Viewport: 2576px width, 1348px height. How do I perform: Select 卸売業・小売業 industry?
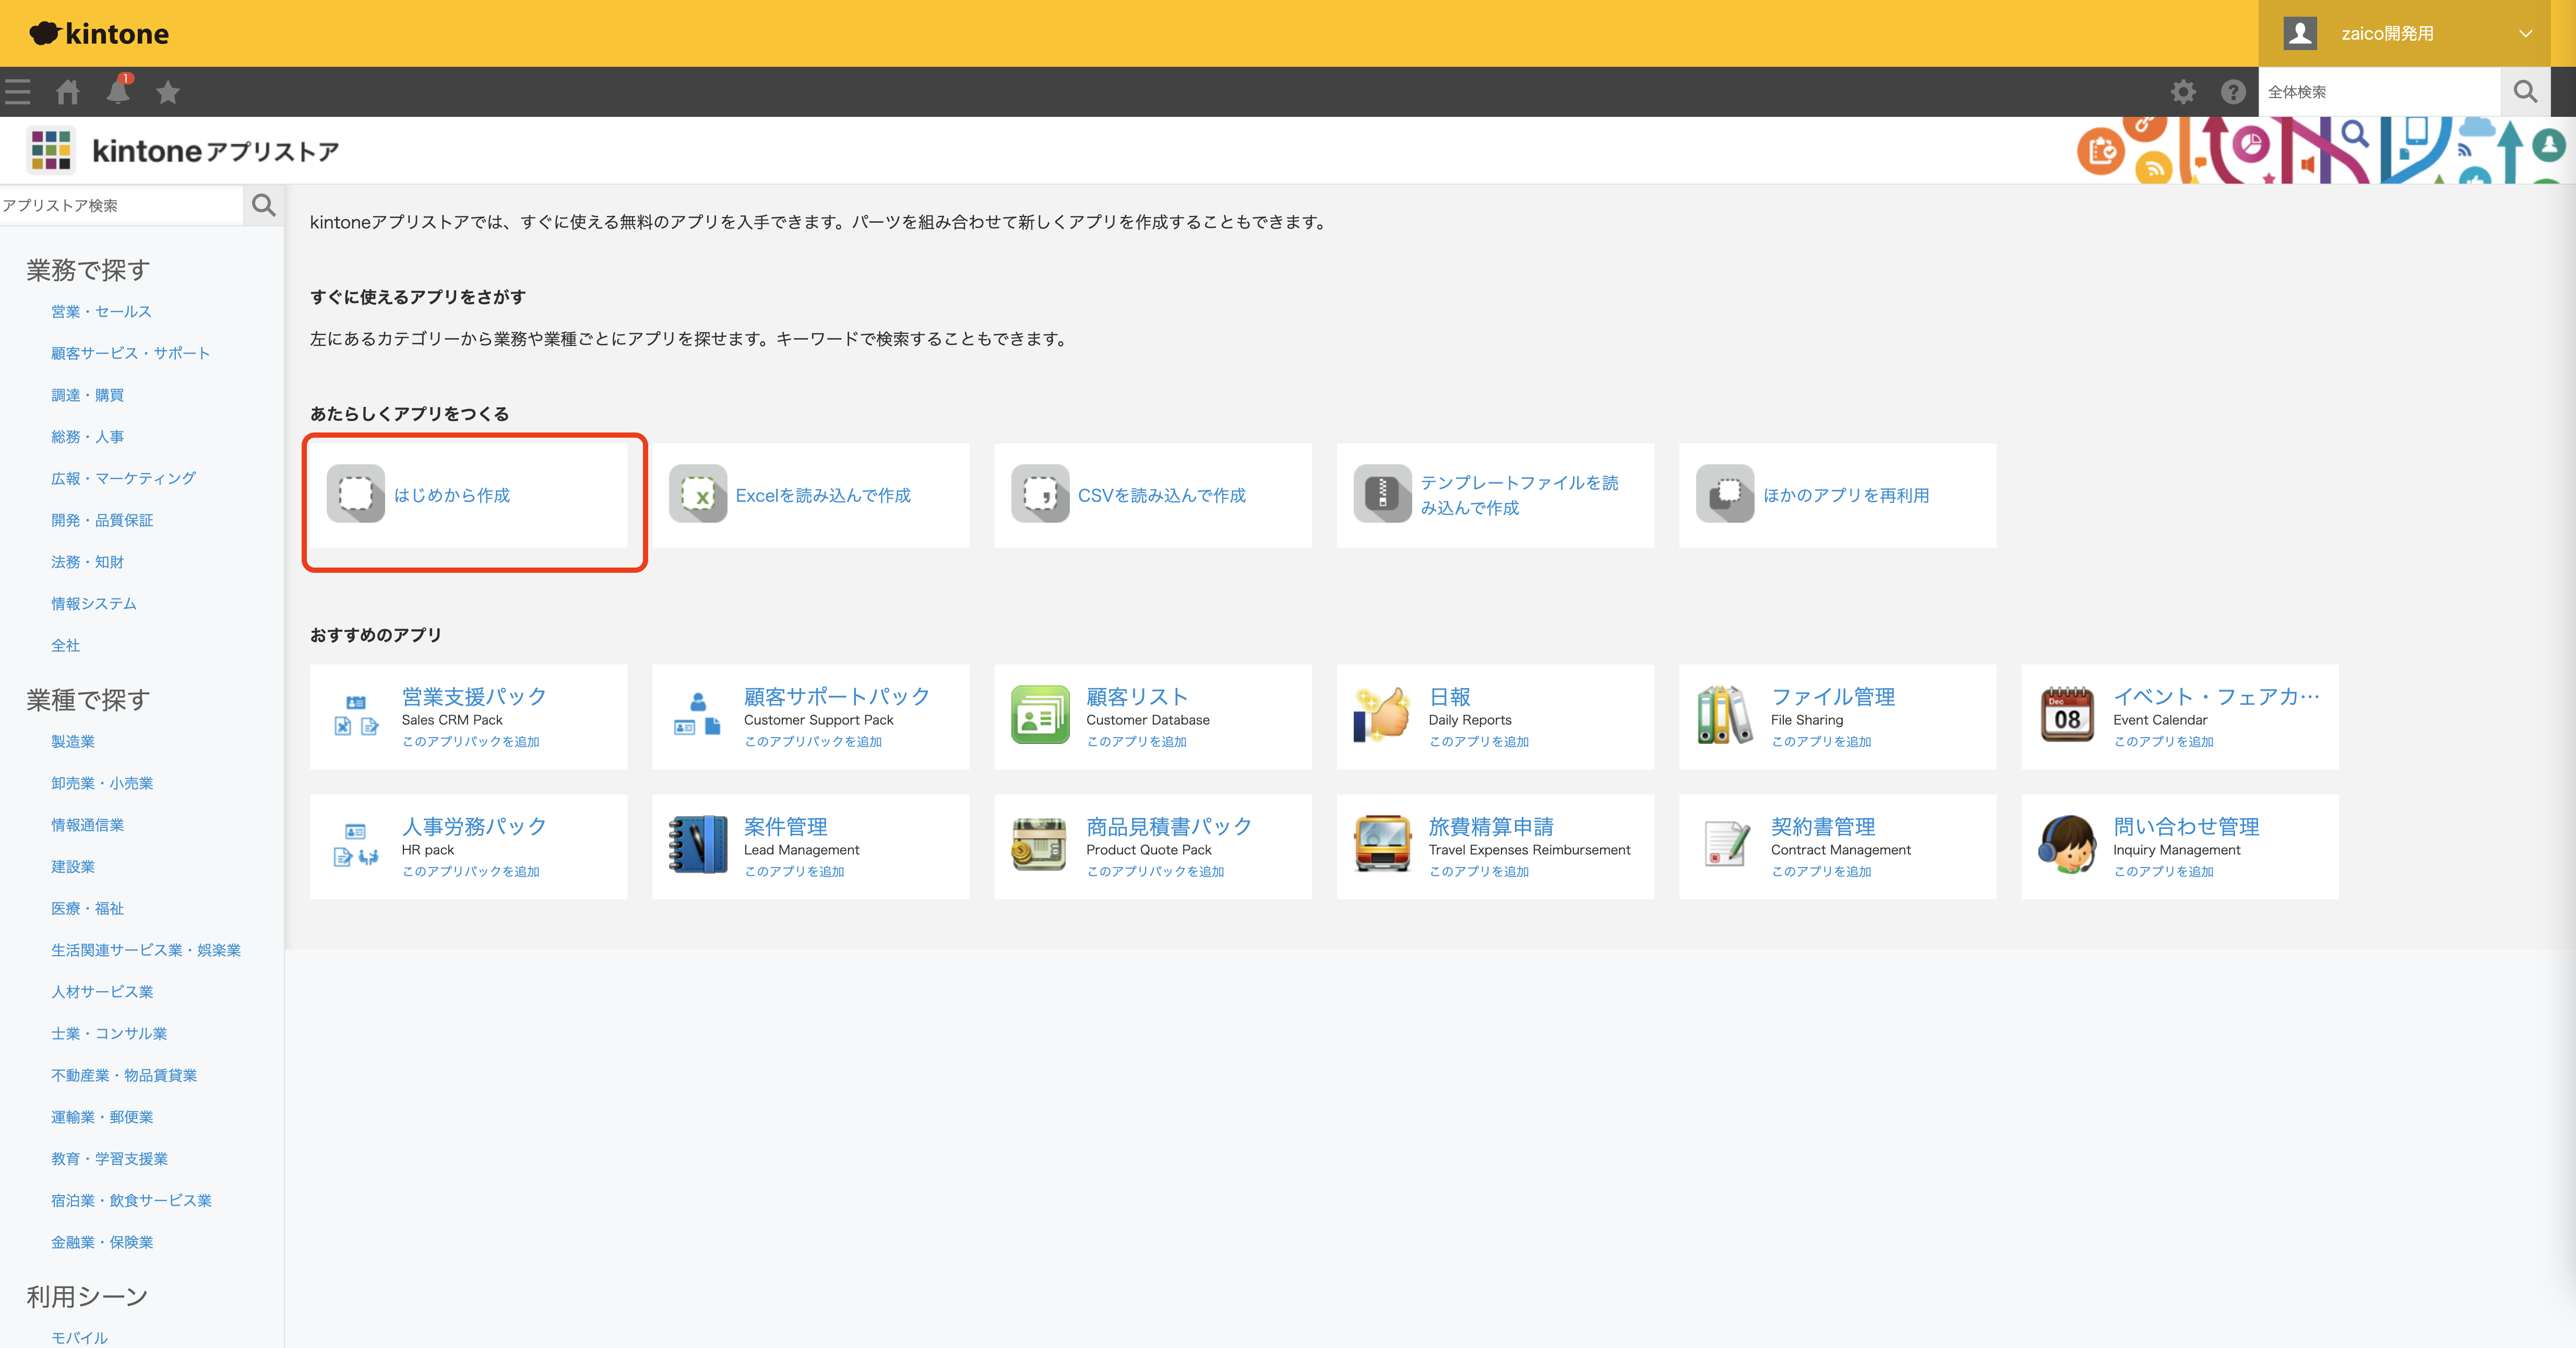[102, 784]
